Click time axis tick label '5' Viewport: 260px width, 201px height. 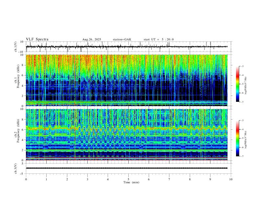(128, 179)
